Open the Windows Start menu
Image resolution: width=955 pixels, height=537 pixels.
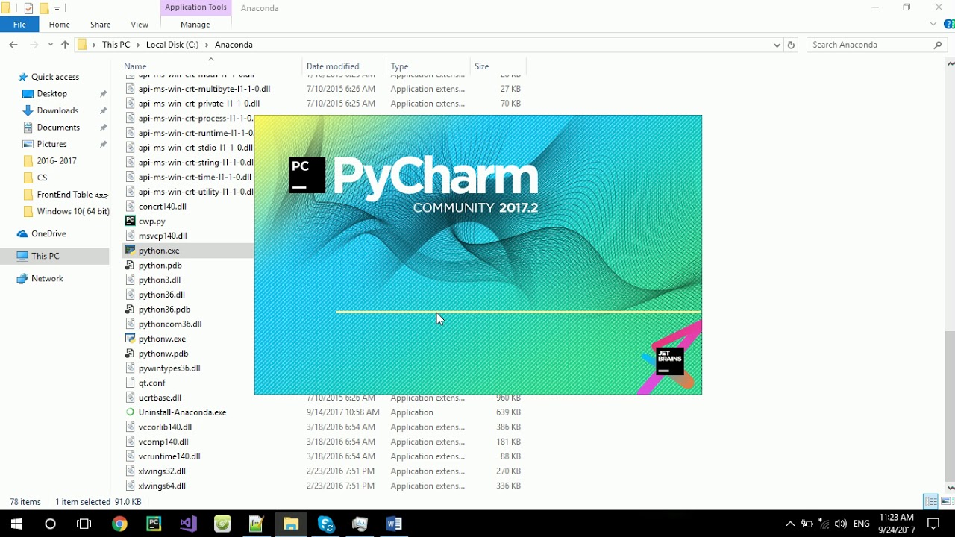pyautogui.click(x=16, y=524)
